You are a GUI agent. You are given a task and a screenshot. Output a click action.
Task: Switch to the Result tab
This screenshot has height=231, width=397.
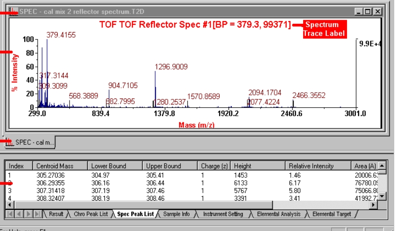tap(56, 214)
